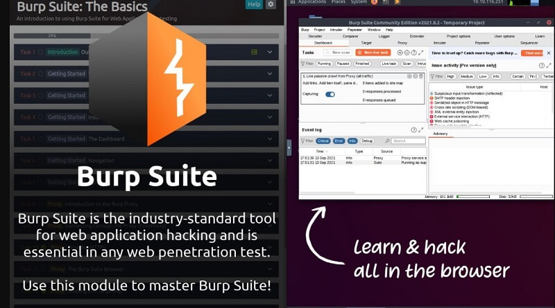
Task: Open help icon in Tasks panel header
Action: [x=413, y=53]
